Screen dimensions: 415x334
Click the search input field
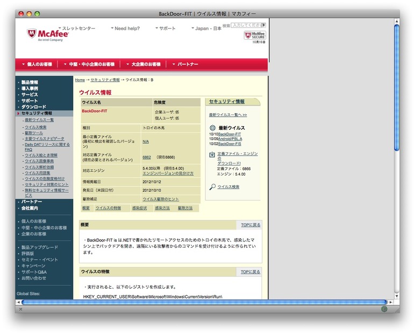coord(246,25)
